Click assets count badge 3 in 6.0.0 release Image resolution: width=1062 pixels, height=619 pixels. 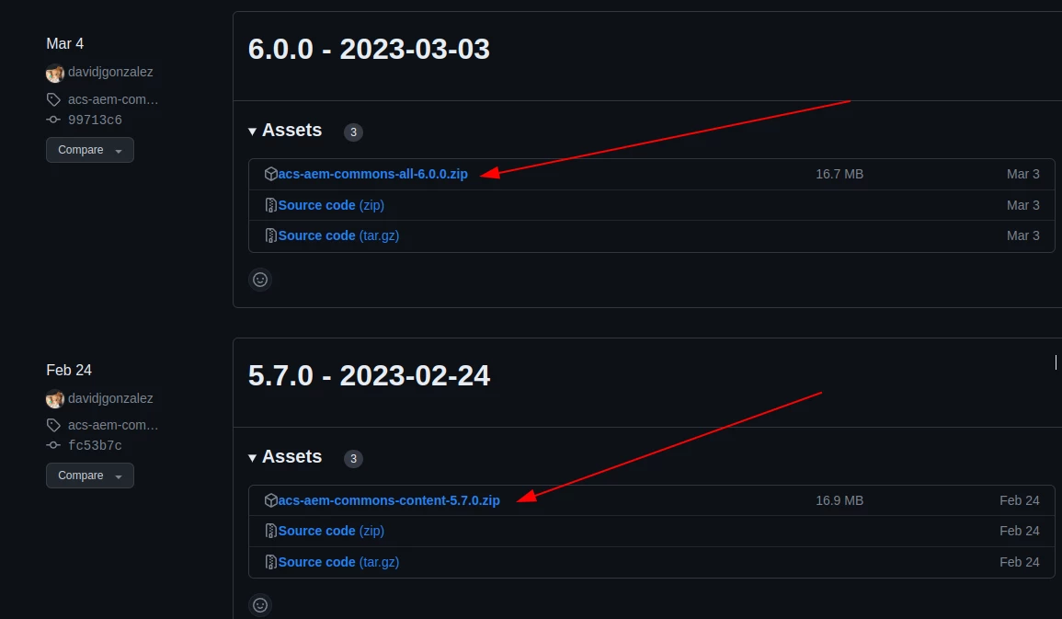[x=354, y=132]
